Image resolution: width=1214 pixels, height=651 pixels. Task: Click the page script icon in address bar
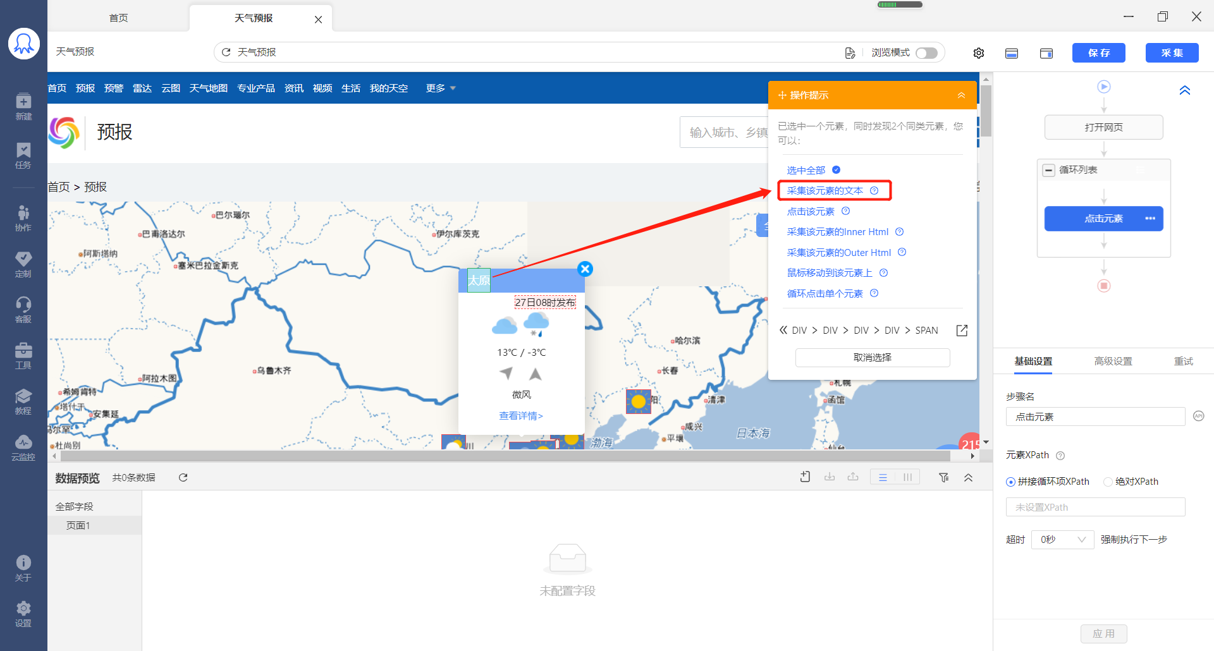[850, 53]
